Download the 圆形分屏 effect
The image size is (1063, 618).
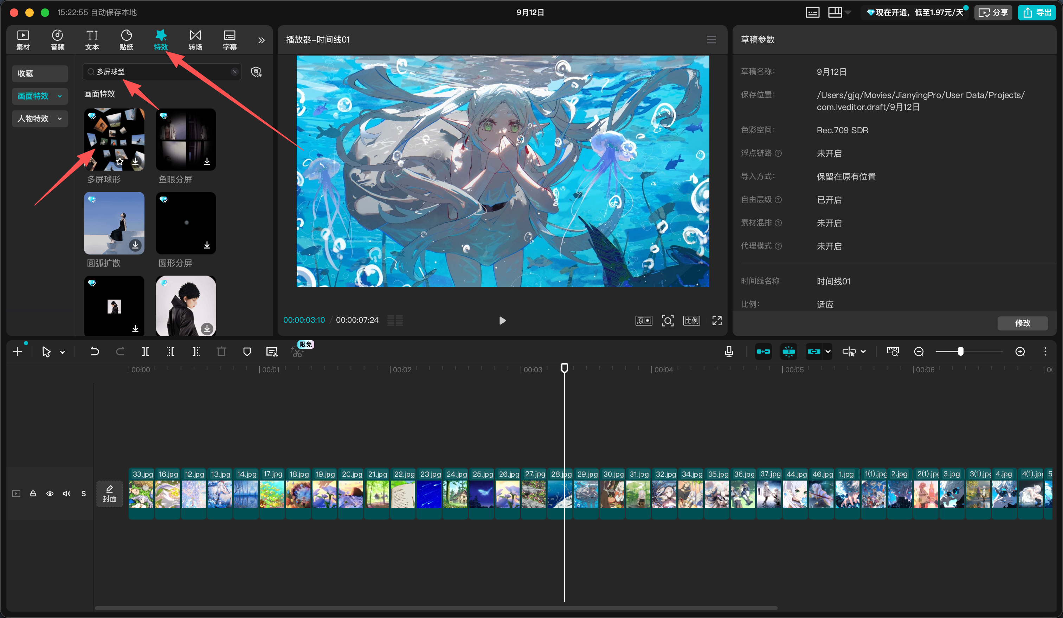click(x=207, y=245)
